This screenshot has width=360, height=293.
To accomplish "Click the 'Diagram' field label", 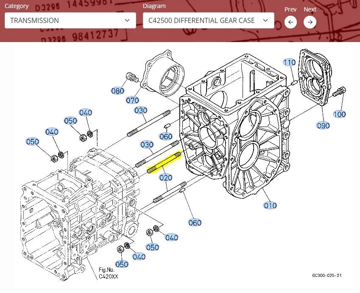I will click(154, 6).
